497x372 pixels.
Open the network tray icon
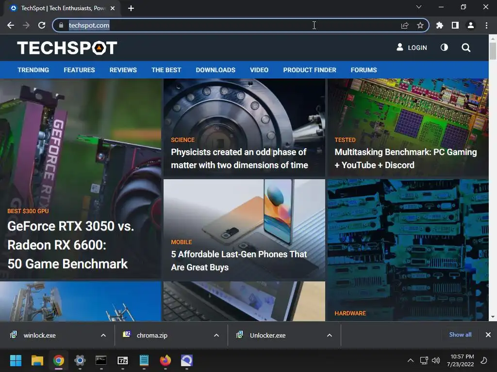tap(424, 360)
